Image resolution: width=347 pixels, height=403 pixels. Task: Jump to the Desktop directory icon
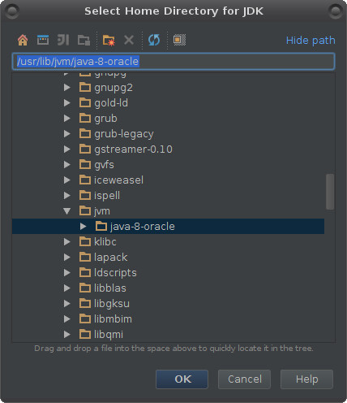(x=43, y=40)
